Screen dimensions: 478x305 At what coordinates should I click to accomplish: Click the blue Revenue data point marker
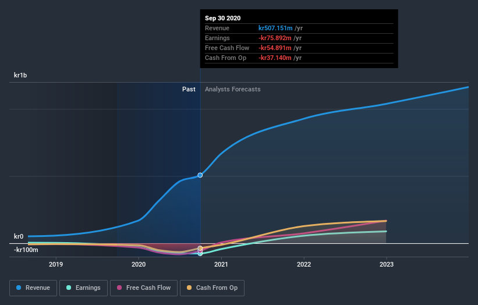[200, 175]
